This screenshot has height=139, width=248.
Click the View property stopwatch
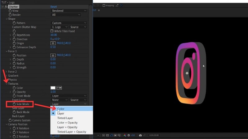[x=10, y=11]
